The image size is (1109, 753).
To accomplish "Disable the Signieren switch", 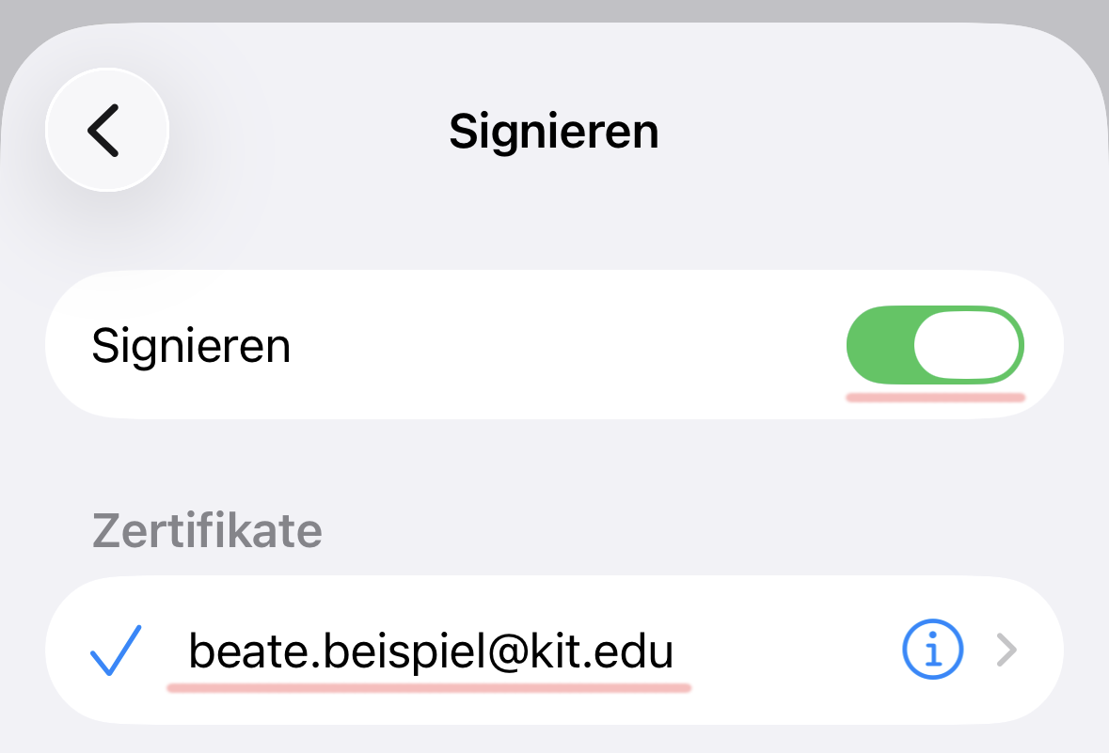I will click(x=935, y=345).
